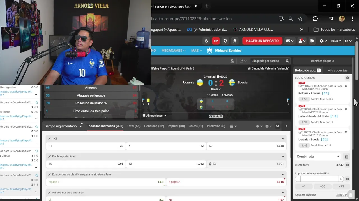Open the MÁS menu

(x=196, y=51)
